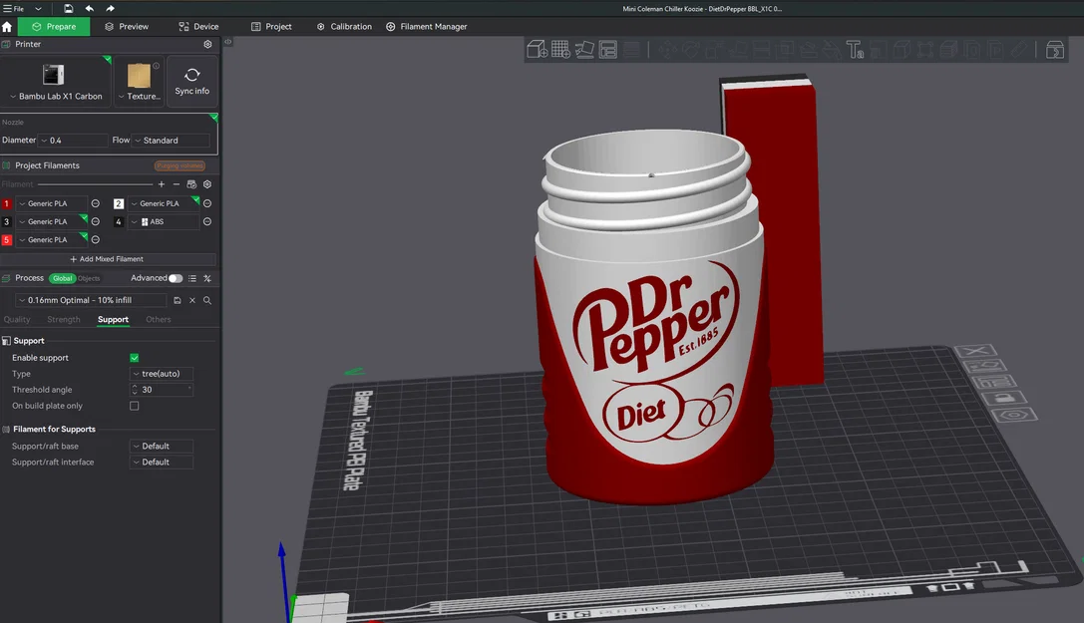
Task: Click the Home icon in top bar
Action: pos(7,26)
